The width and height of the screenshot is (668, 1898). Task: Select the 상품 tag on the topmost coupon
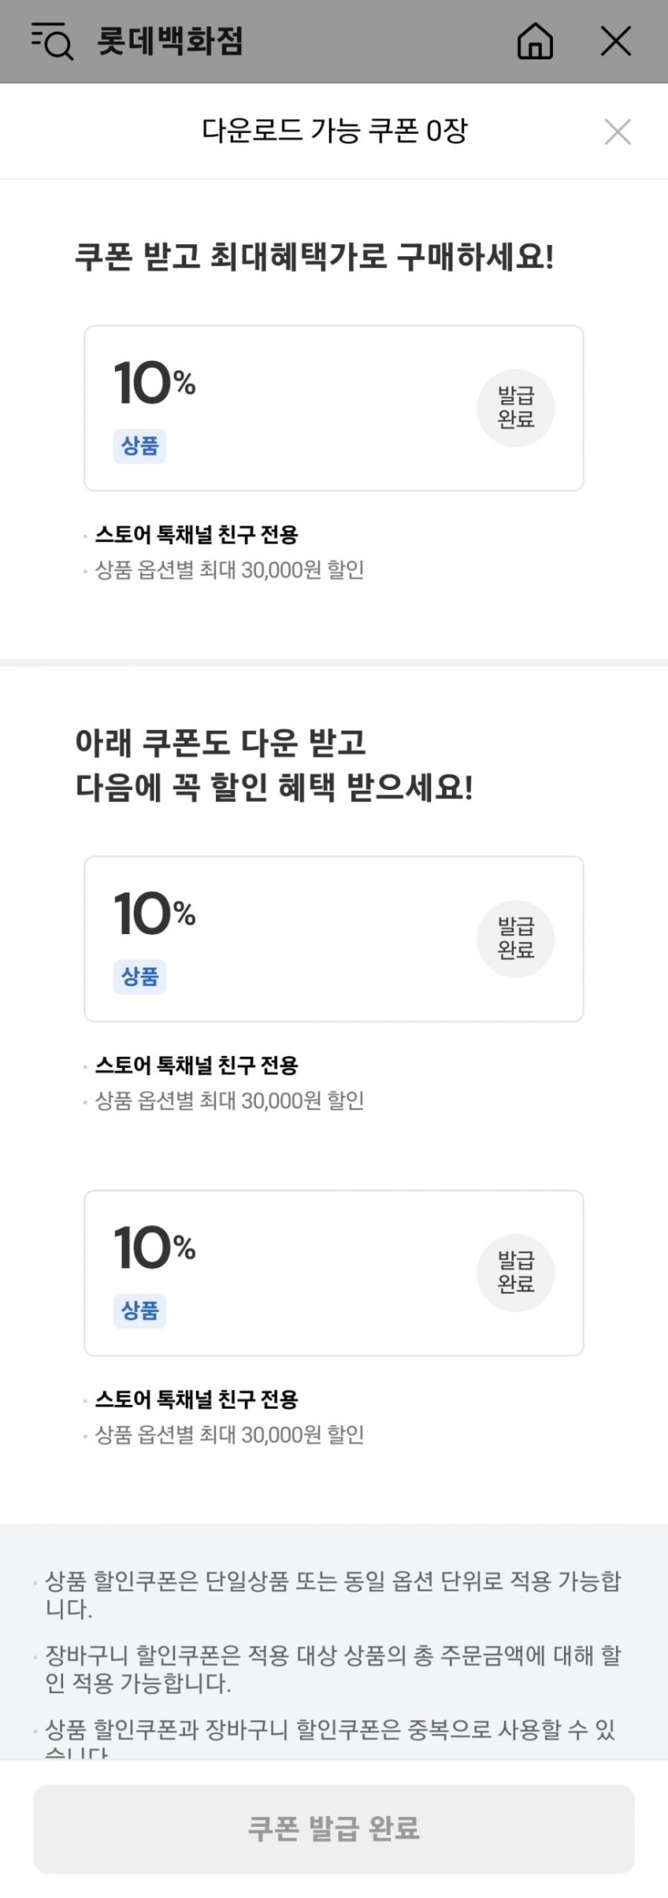140,445
